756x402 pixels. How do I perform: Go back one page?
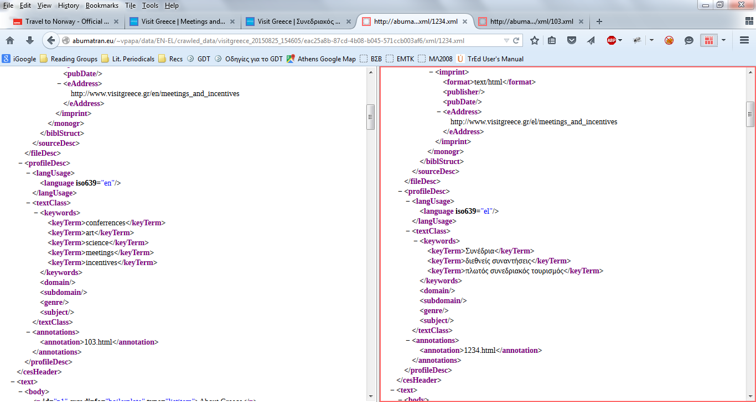[51, 40]
